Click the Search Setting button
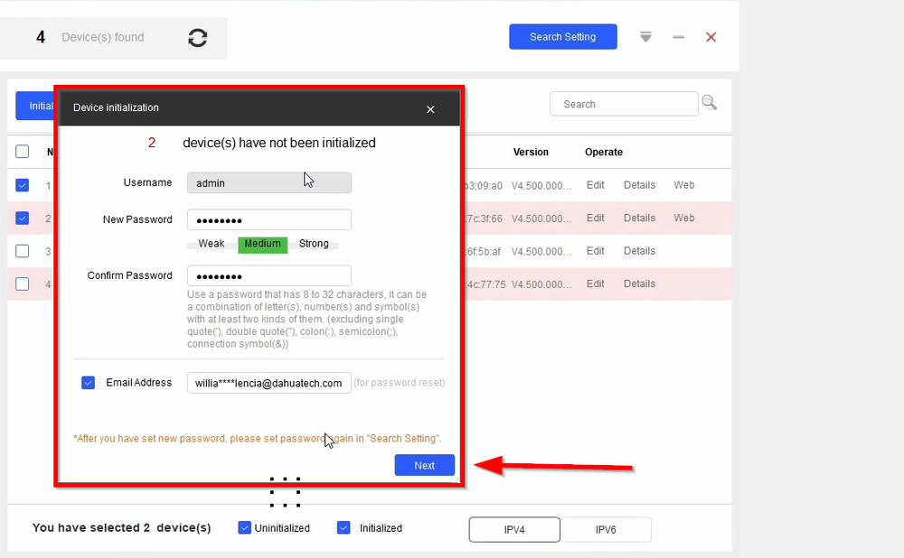Image resolution: width=904 pixels, height=558 pixels. [x=562, y=36]
